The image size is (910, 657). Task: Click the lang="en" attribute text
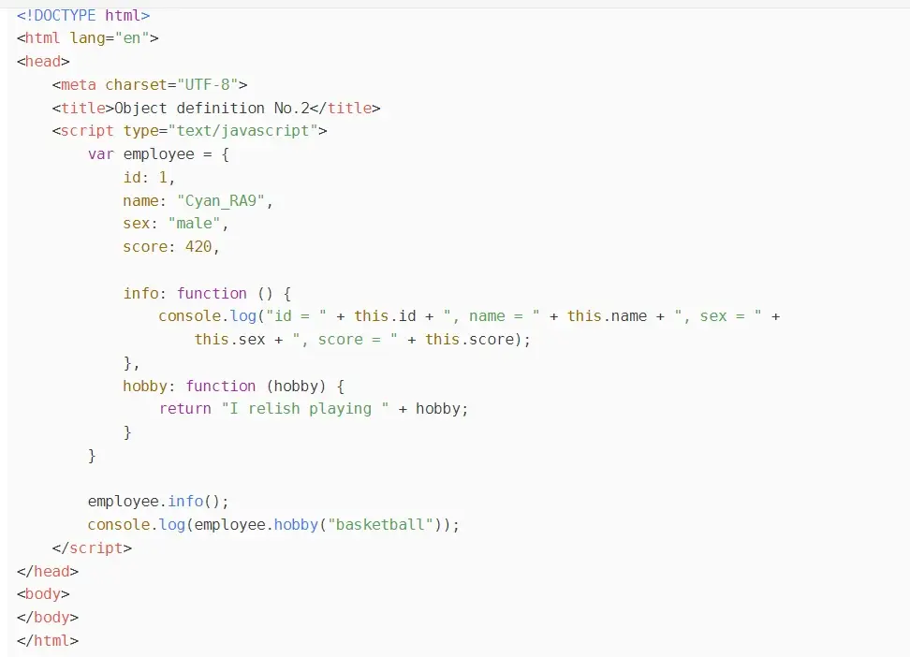110,38
